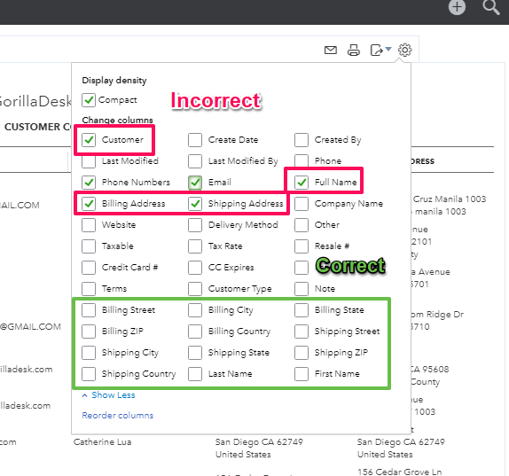Screen dimensions: 509x476
Task: Enable the Shipping ZIP checkbox
Action: (301, 353)
